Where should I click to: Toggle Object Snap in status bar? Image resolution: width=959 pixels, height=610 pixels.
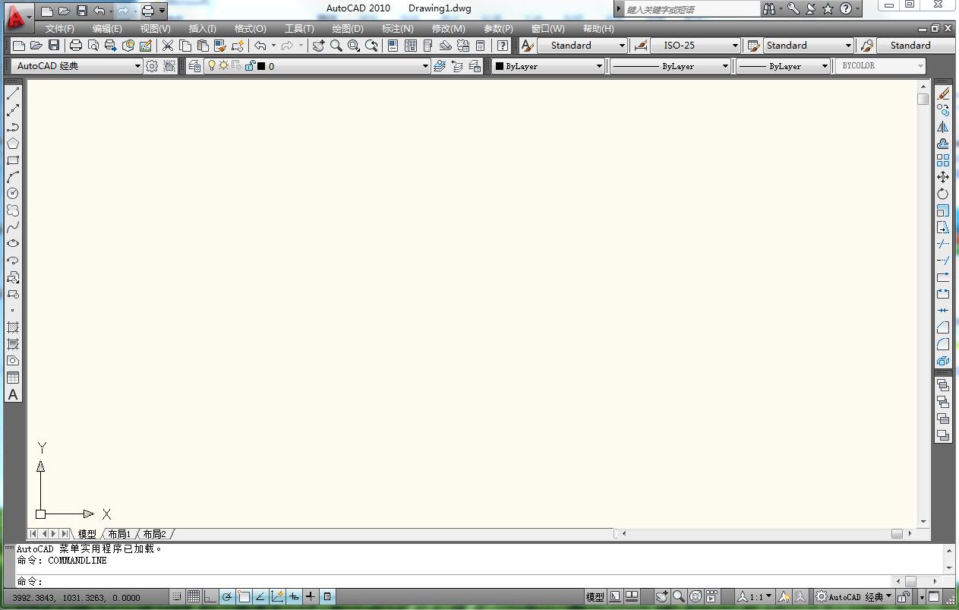[x=244, y=597]
